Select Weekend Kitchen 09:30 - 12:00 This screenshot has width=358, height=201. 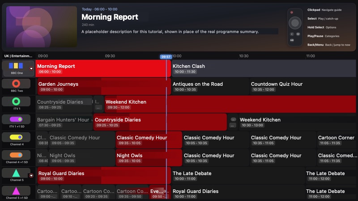pos(230,104)
